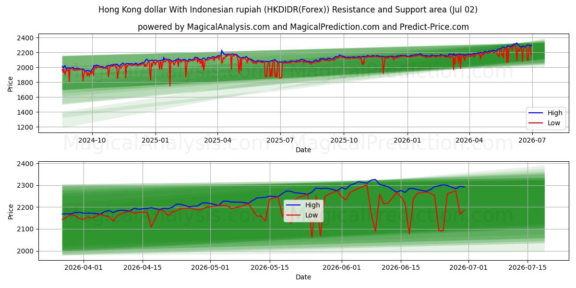Click the 2026-07-15 tick on bottom chart
Screen dimensions: 576x288
[x=527, y=268]
